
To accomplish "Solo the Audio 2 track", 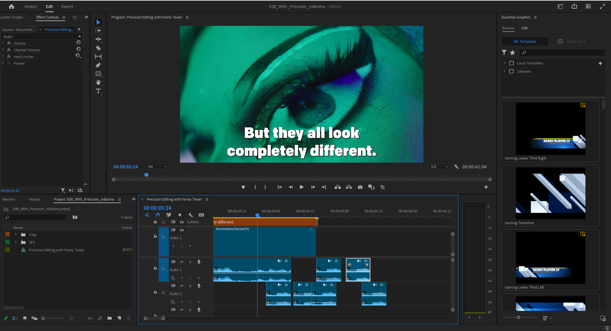I will coord(190,286).
